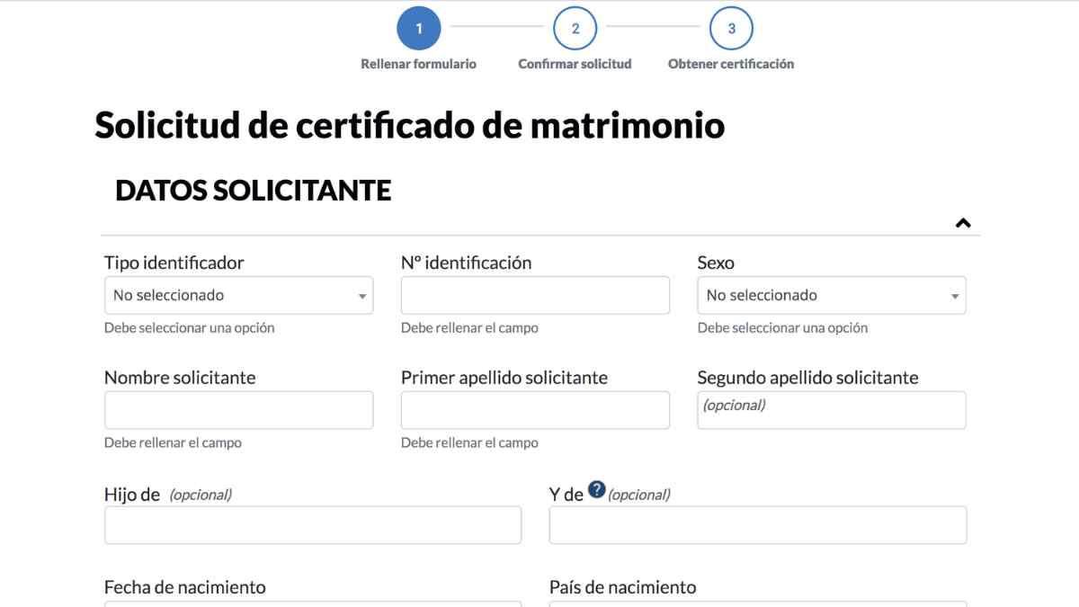Click the 'Hijo de' optional field

pyautogui.click(x=312, y=524)
